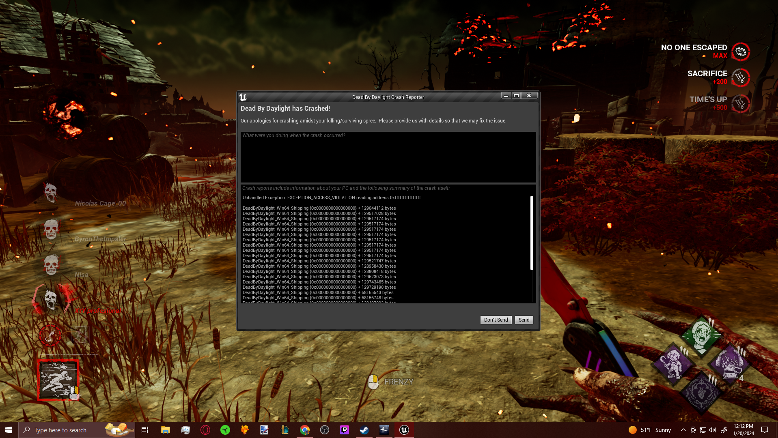Open Twitch from the taskbar
The width and height of the screenshot is (778, 438).
(345, 430)
